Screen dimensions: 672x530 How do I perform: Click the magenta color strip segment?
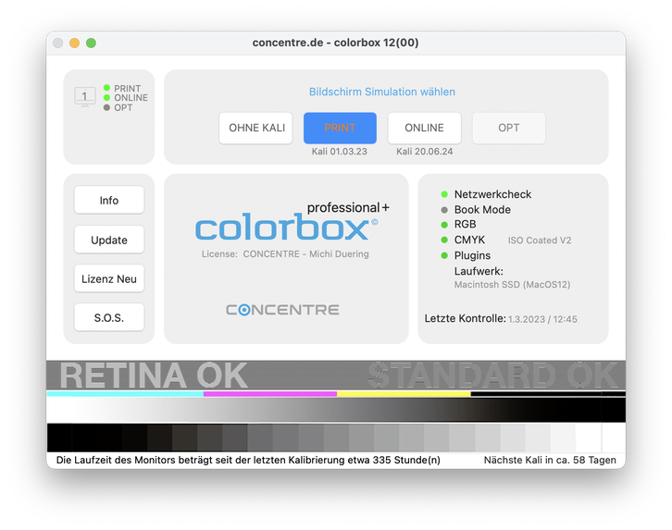(x=270, y=394)
